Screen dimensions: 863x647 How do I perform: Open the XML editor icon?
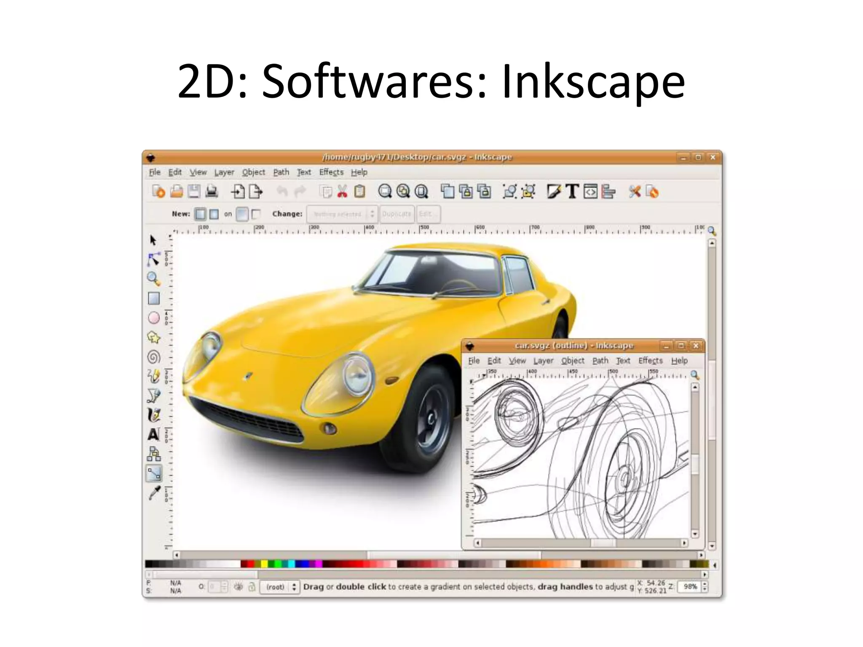click(x=590, y=192)
